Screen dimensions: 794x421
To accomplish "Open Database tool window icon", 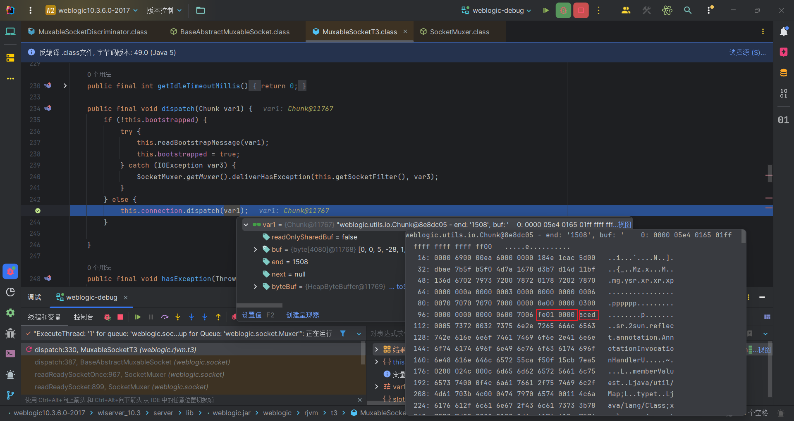I will tap(784, 73).
